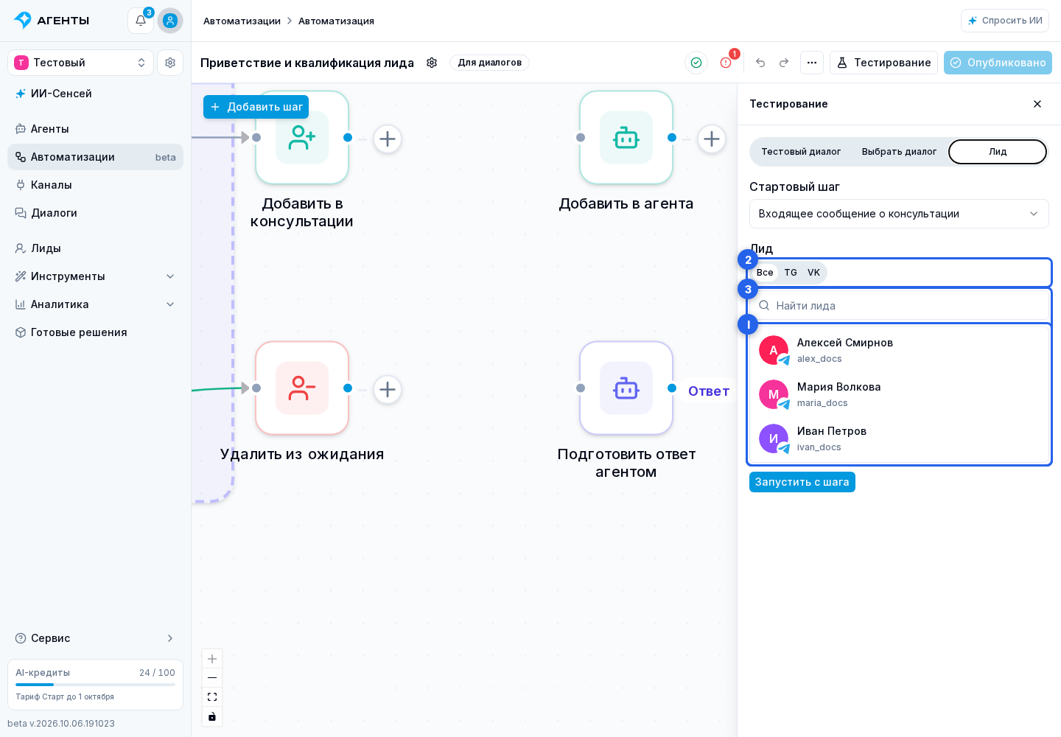Select the Добавить в агента node icon
Screen dimensions: 1061x737
point(626,138)
